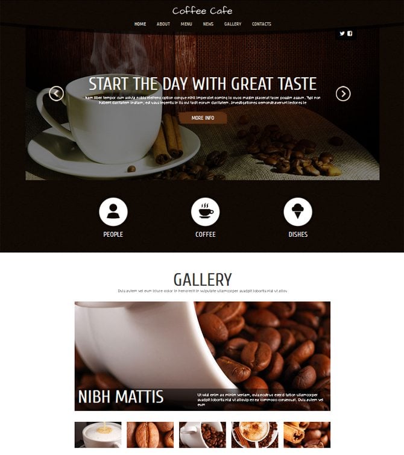Choose the single coffee bean thumbnail

(x=150, y=435)
